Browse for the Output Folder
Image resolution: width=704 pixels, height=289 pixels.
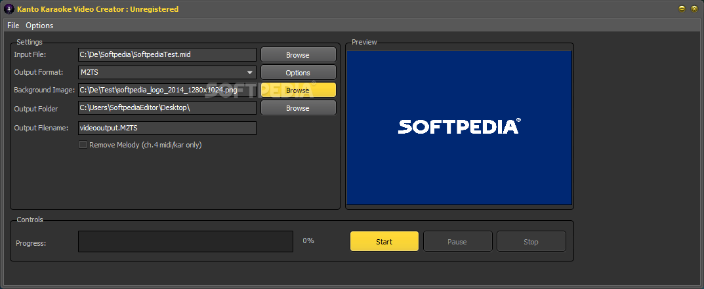click(x=298, y=107)
